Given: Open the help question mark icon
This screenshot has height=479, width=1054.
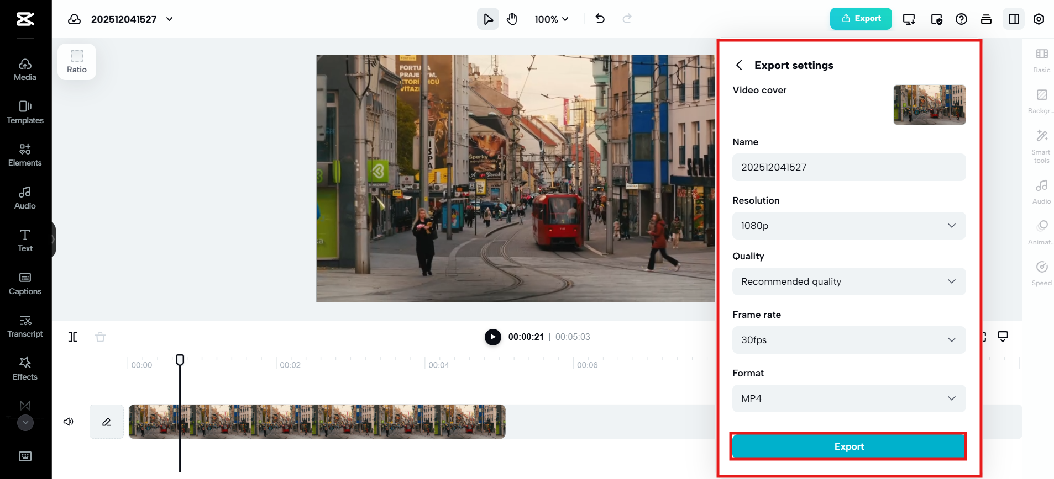Looking at the screenshot, I should tap(961, 19).
